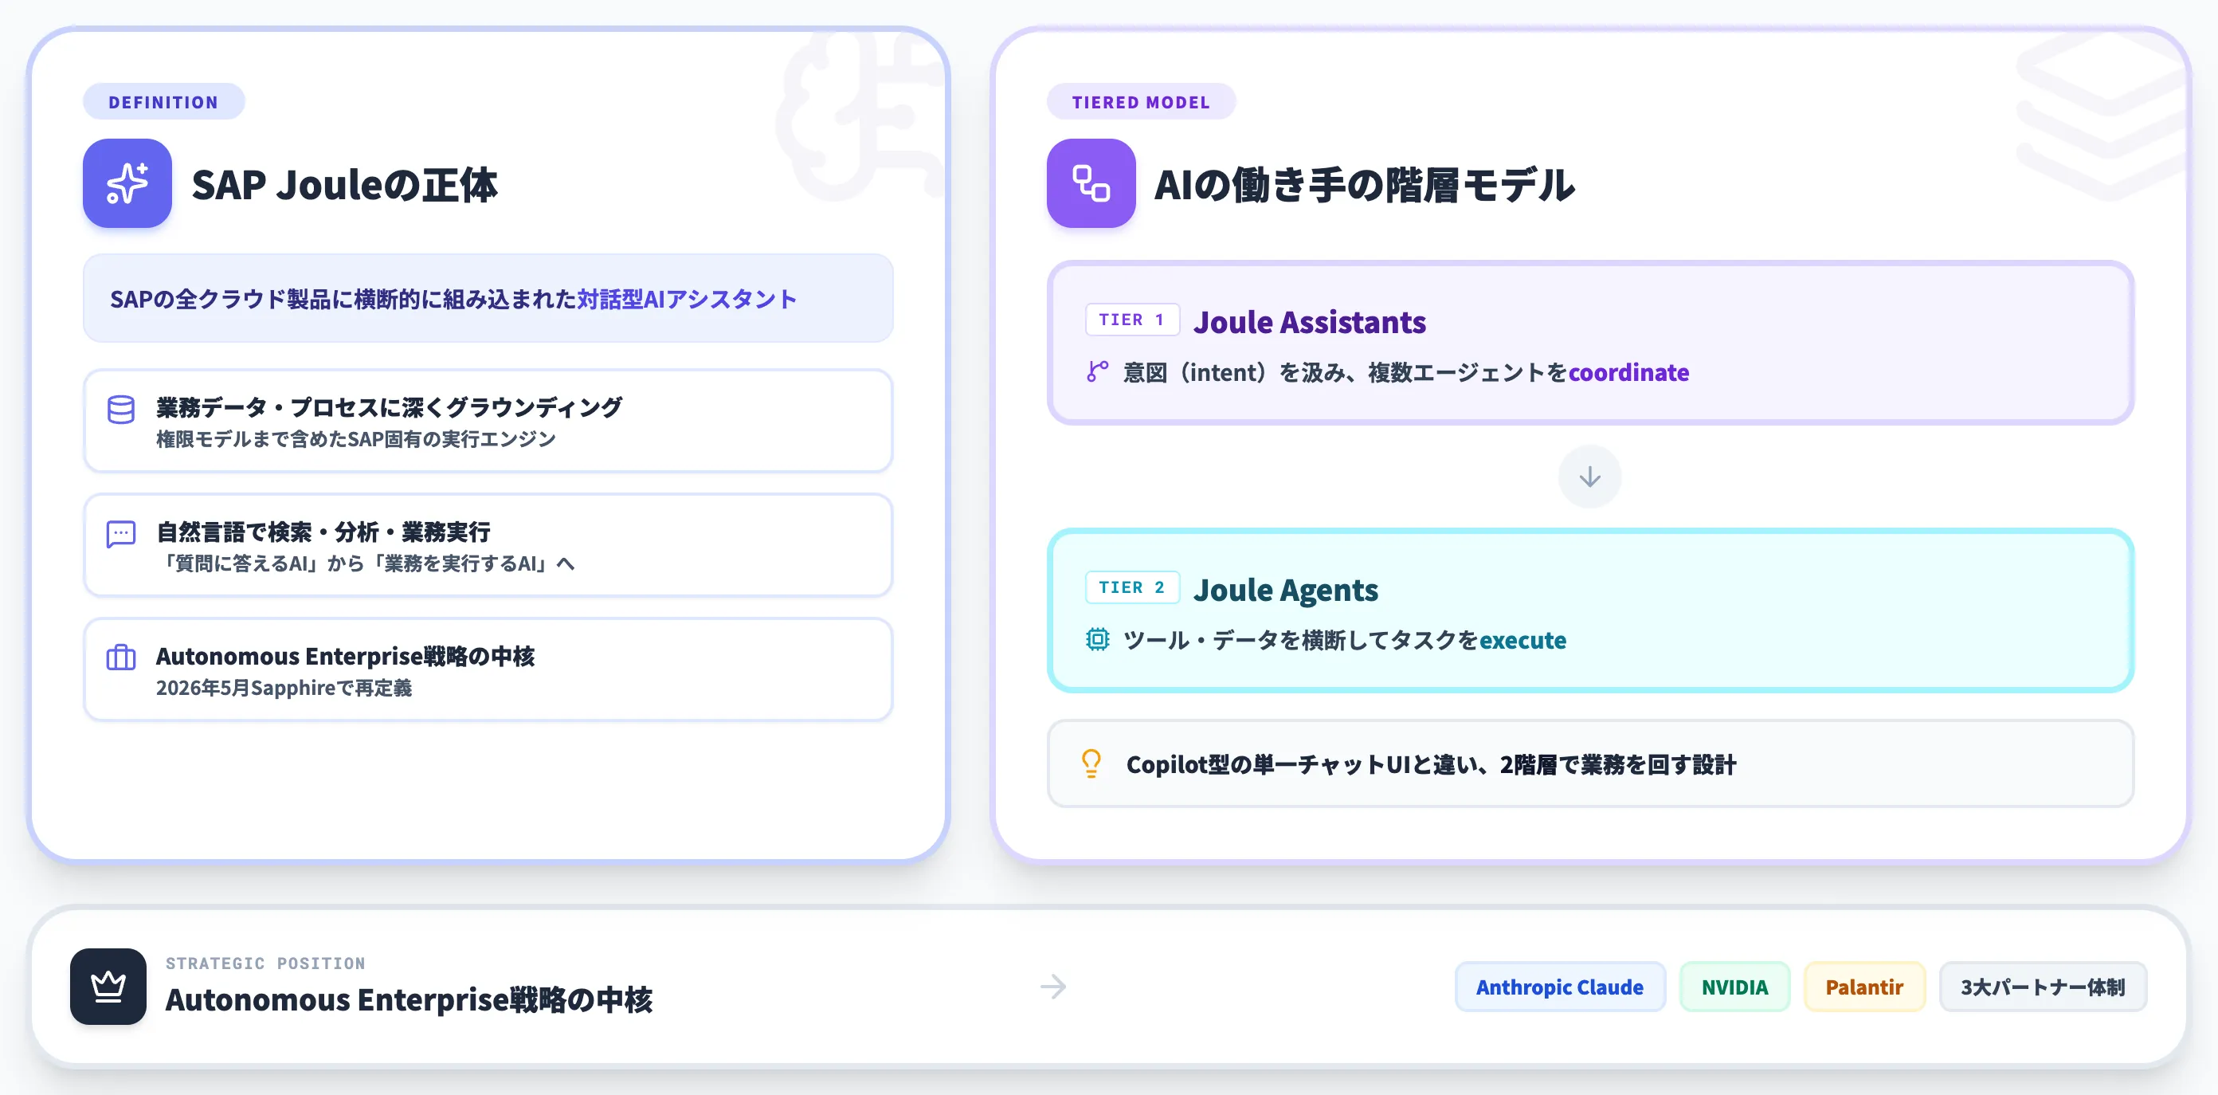The height and width of the screenshot is (1095, 2218).
Task: Click the STRATEGIC POSITION label
Action: (265, 964)
